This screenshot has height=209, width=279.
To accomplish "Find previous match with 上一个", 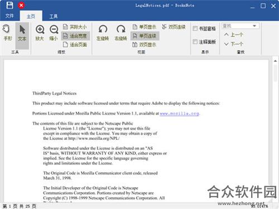I will 234,35.
